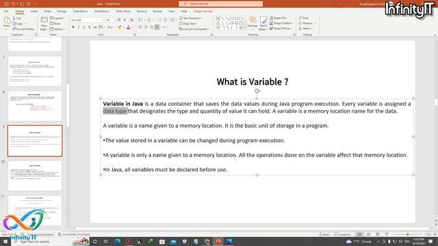438x246 pixels.
Task: Switch to the Animations tab
Action: click(x=101, y=11)
